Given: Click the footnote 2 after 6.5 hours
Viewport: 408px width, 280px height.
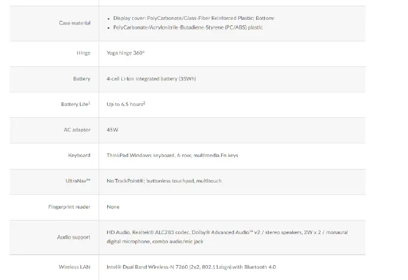Looking at the screenshot, I should pos(144,103).
